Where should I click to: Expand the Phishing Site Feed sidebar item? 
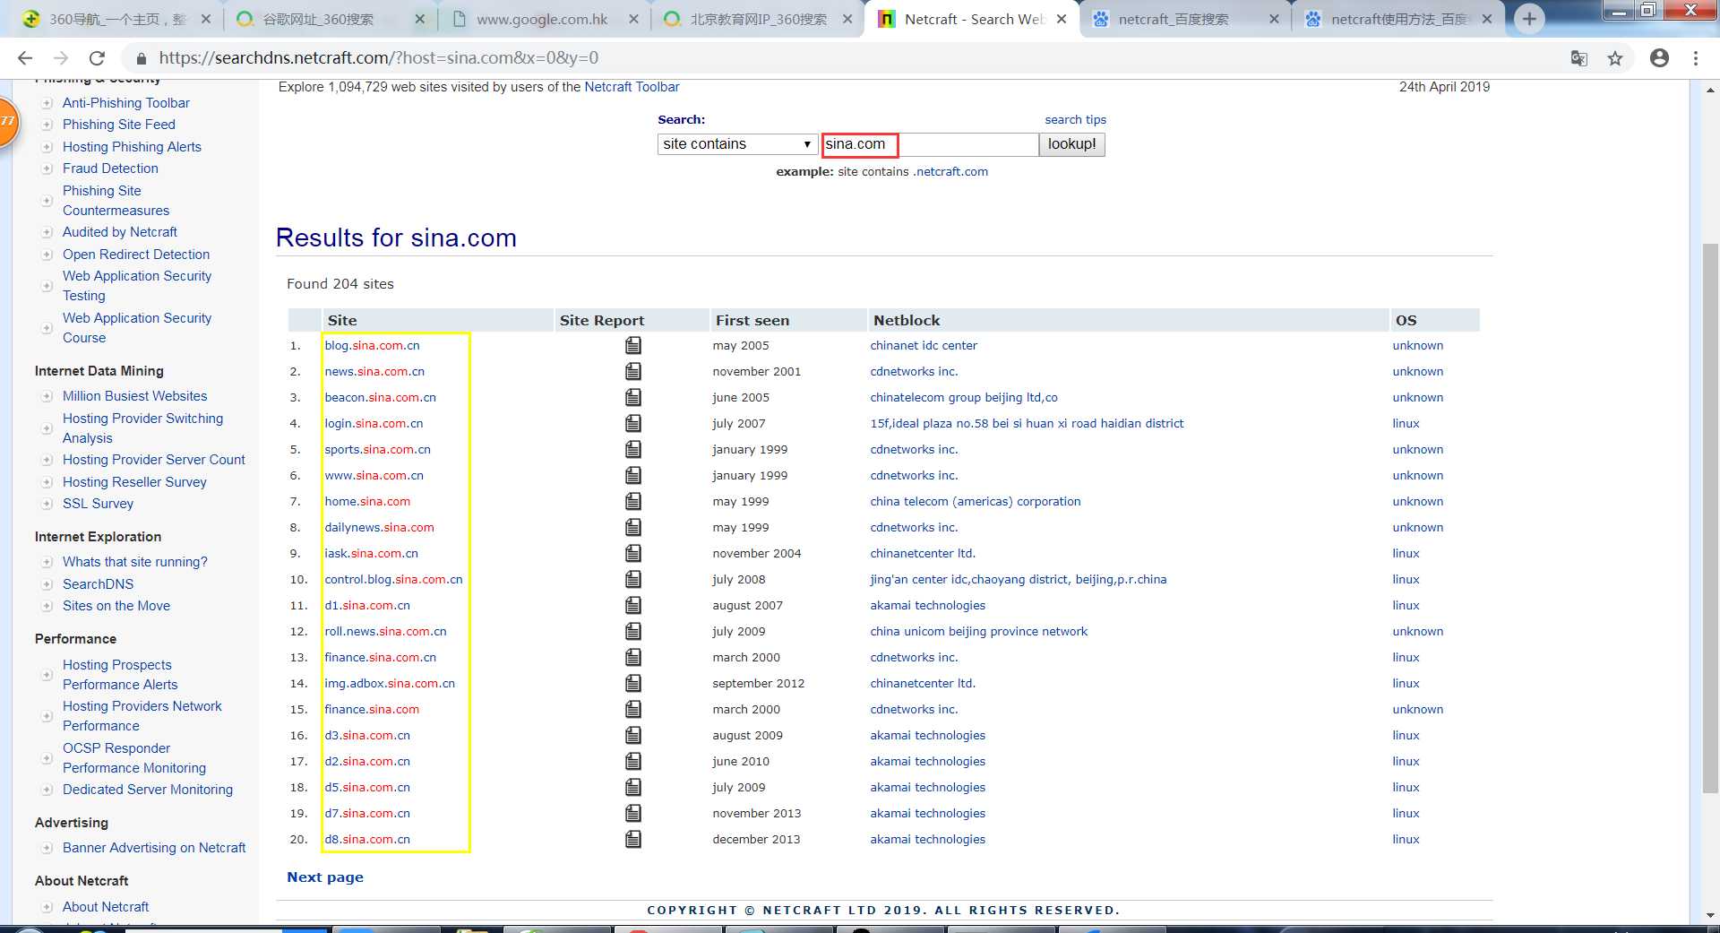pos(47,125)
